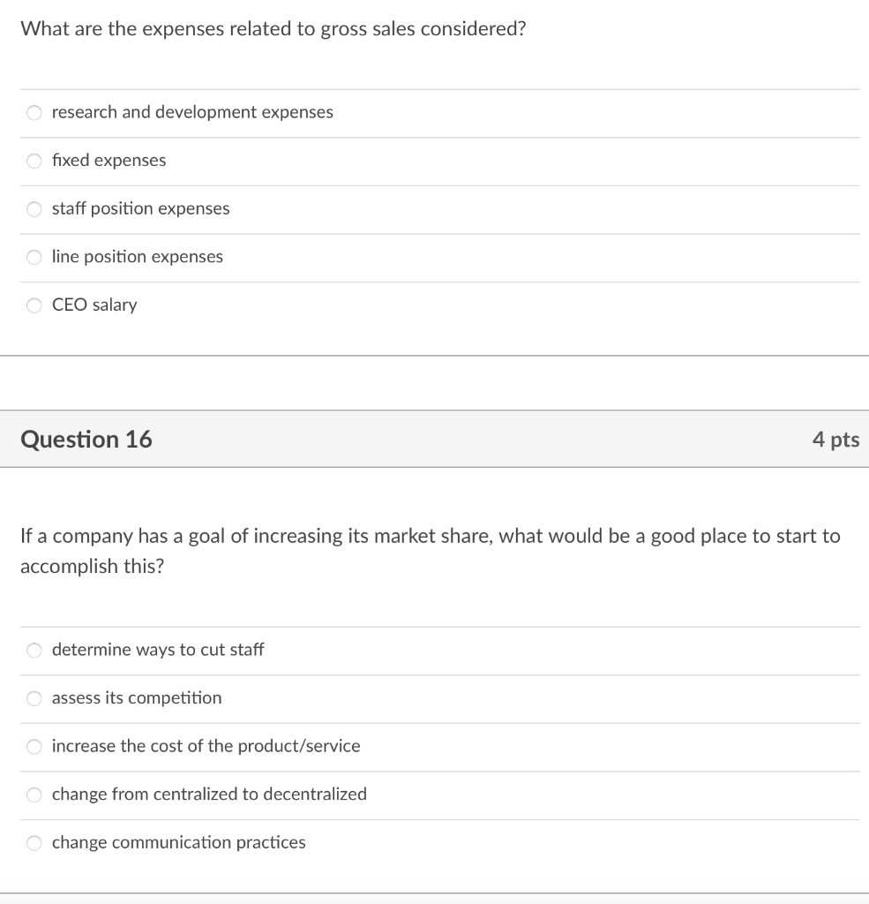
Task: Choose staff position expenses
Action: 34,208
